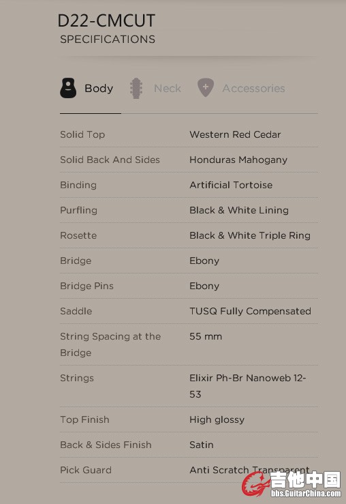Click the SPECIFICATIONS subtitle

[108, 39]
